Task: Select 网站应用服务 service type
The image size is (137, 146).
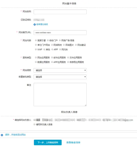Action: 36,57
